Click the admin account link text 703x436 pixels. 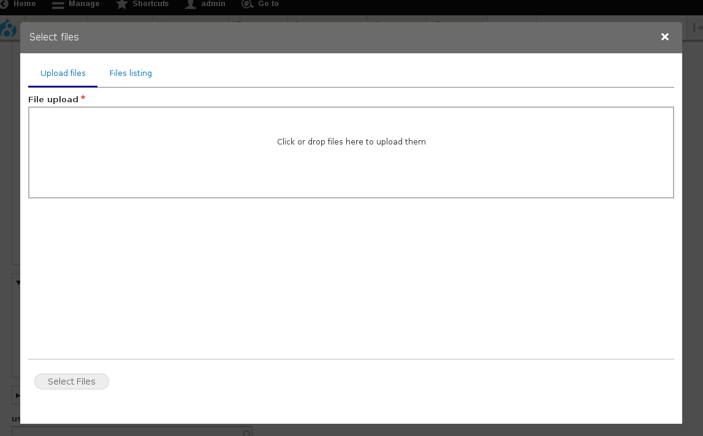(213, 4)
